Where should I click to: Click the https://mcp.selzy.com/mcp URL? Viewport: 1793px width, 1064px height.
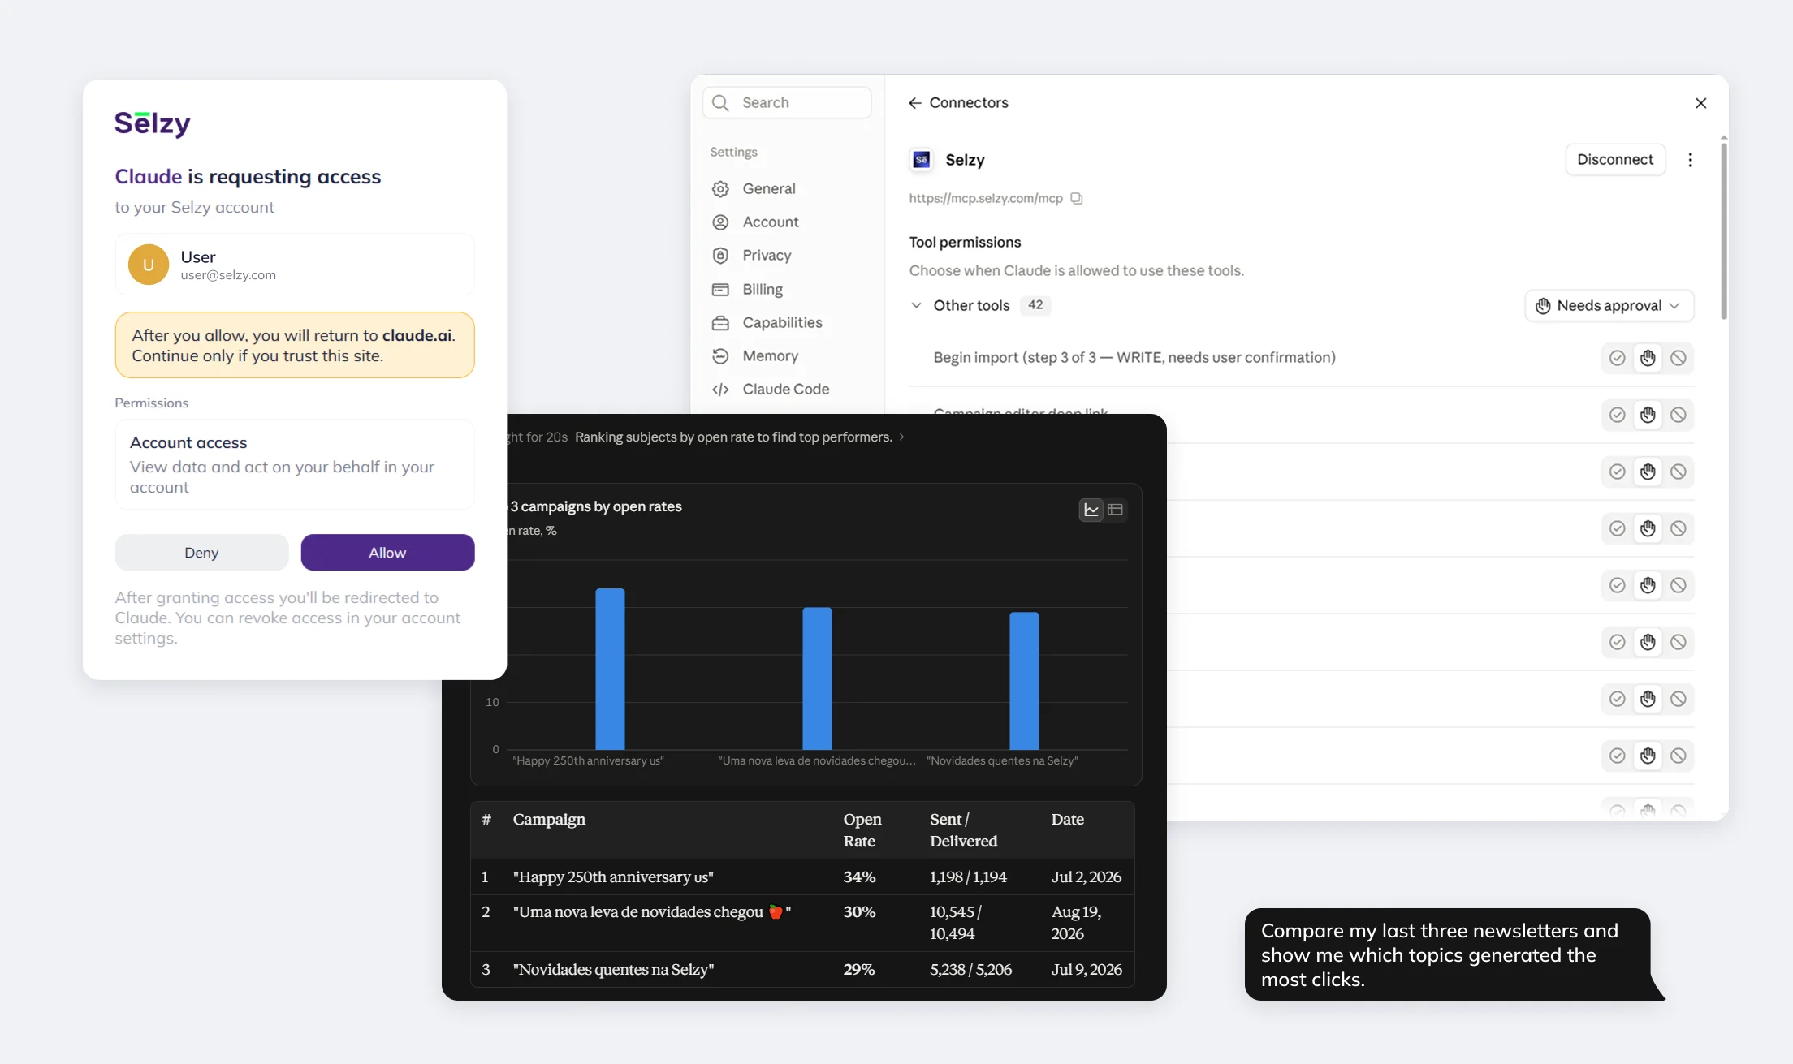tap(986, 199)
